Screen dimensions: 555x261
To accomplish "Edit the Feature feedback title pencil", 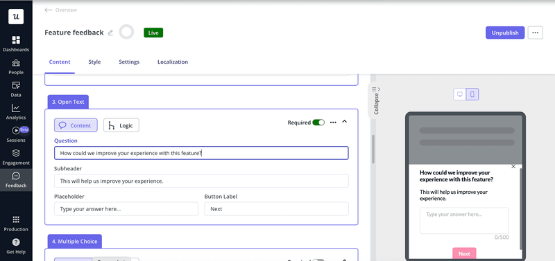I will click(110, 33).
